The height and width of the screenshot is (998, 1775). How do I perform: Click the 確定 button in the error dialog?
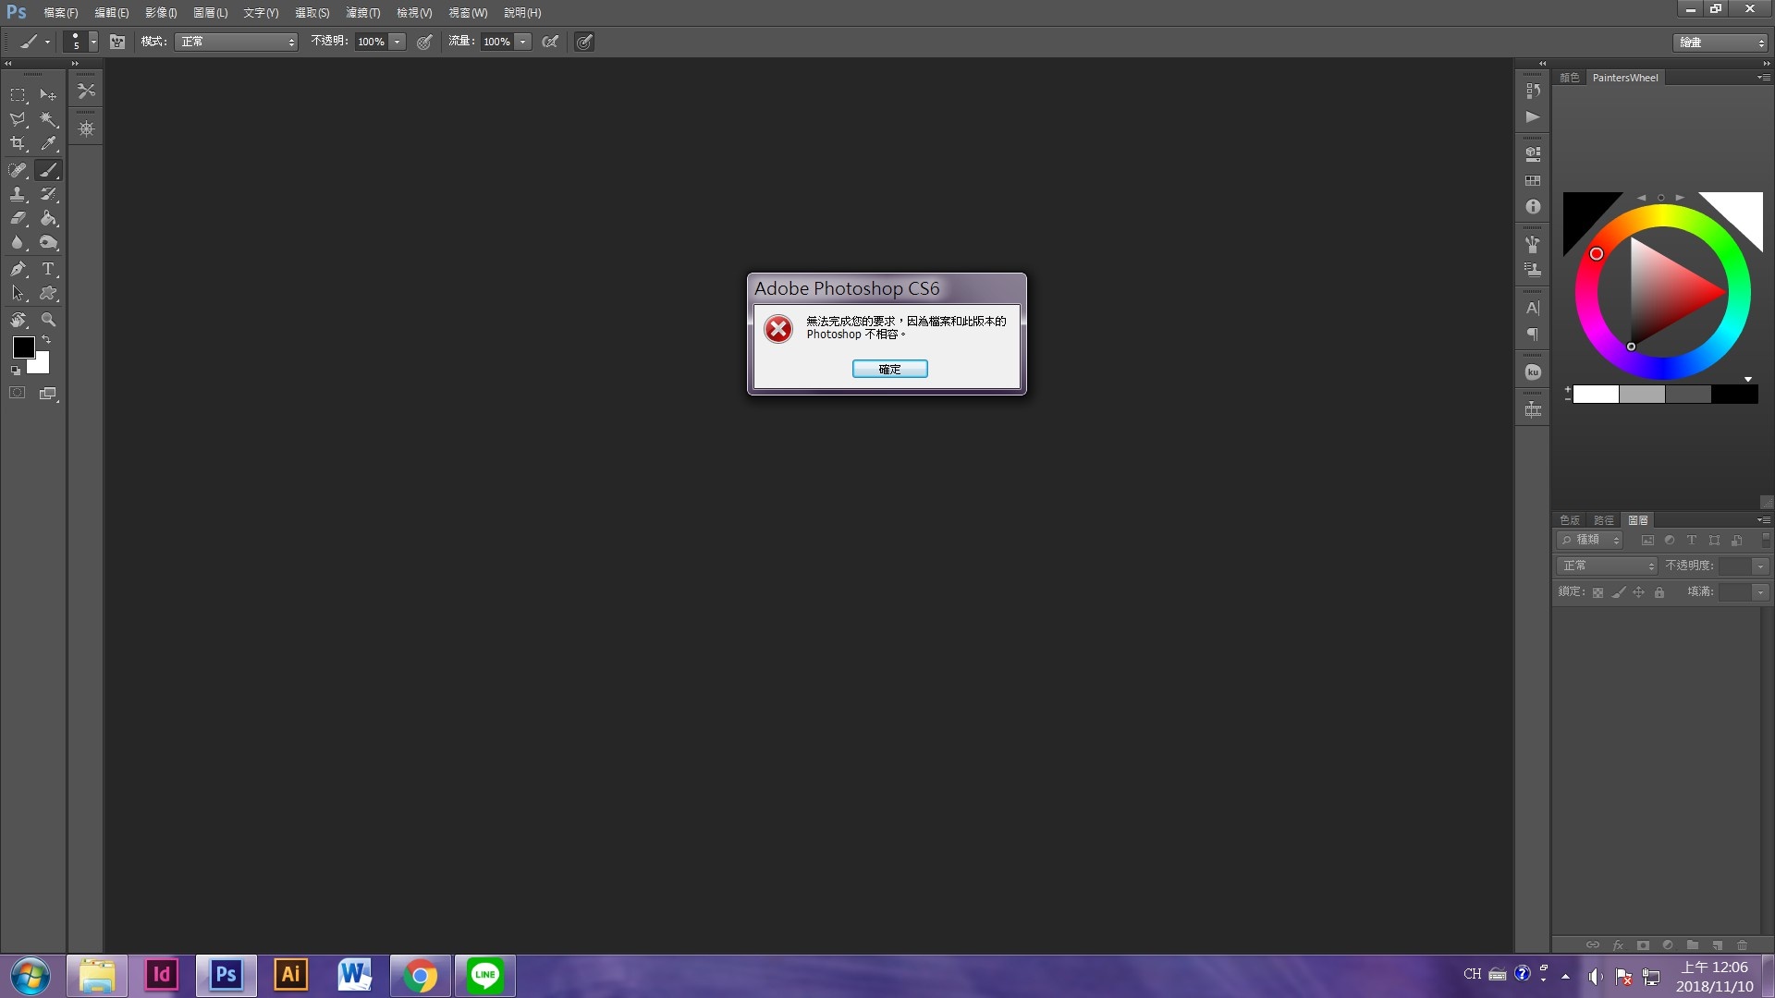click(889, 369)
